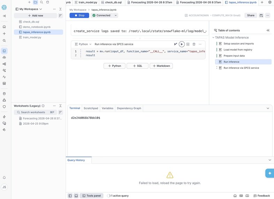Open demo_notebook.ipynb in file tree
This screenshot has height=199, width=274.
38,27
